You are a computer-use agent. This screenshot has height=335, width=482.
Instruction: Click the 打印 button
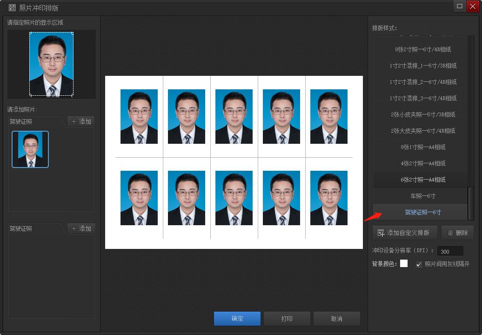pos(287,319)
